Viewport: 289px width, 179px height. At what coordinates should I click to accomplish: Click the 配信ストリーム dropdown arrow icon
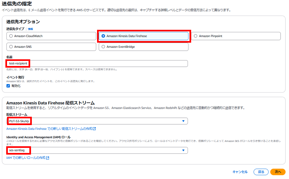(x=183, y=121)
